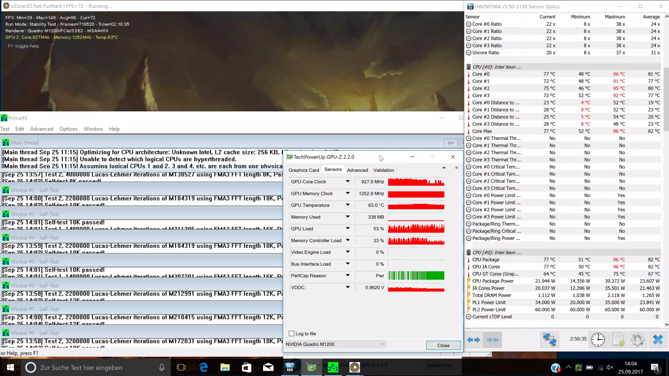The height and width of the screenshot is (376, 669).
Task: Click the HWiNFO vertical scrollbar thumb
Action: [666, 99]
